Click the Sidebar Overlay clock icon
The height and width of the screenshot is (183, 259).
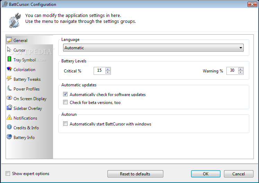point(9,107)
